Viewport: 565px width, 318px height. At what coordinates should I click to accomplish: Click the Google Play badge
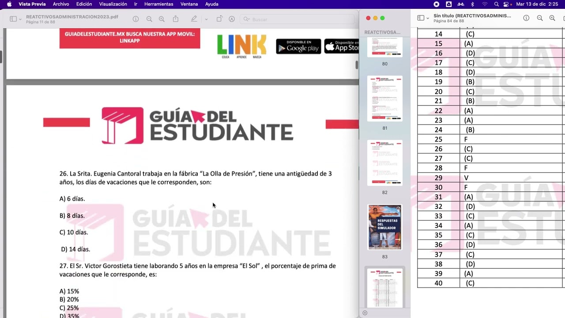coord(298,46)
